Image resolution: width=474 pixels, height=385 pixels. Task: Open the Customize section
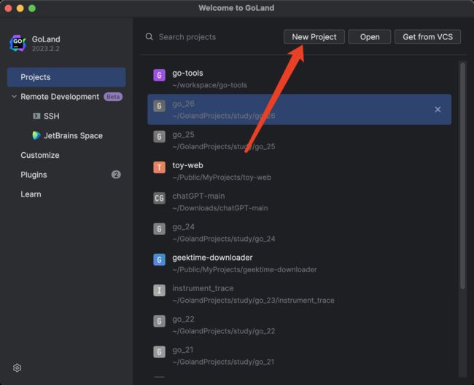[x=40, y=155]
